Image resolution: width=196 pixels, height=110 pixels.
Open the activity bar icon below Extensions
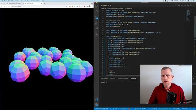[96, 35]
